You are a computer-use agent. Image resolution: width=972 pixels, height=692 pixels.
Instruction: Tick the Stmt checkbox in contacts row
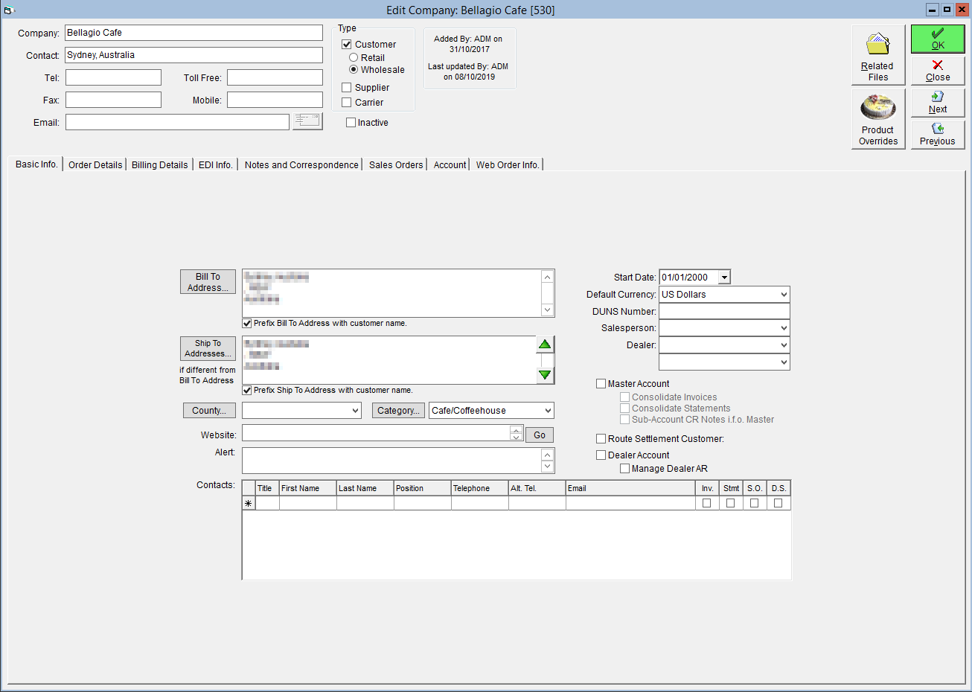(731, 503)
